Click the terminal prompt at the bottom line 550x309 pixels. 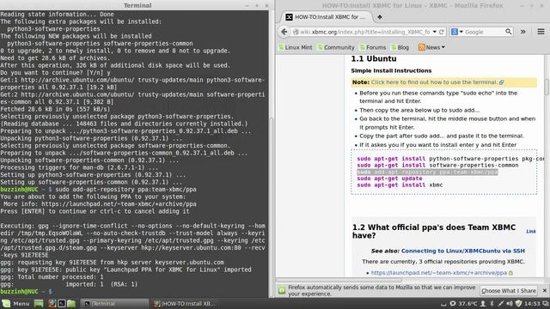[x=27, y=292]
